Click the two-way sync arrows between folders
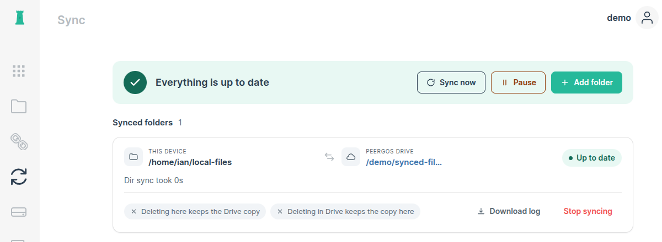The image size is (662, 242). [329, 157]
